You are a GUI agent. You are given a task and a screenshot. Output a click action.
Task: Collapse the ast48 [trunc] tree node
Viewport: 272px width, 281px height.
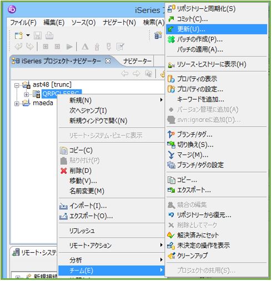17,85
